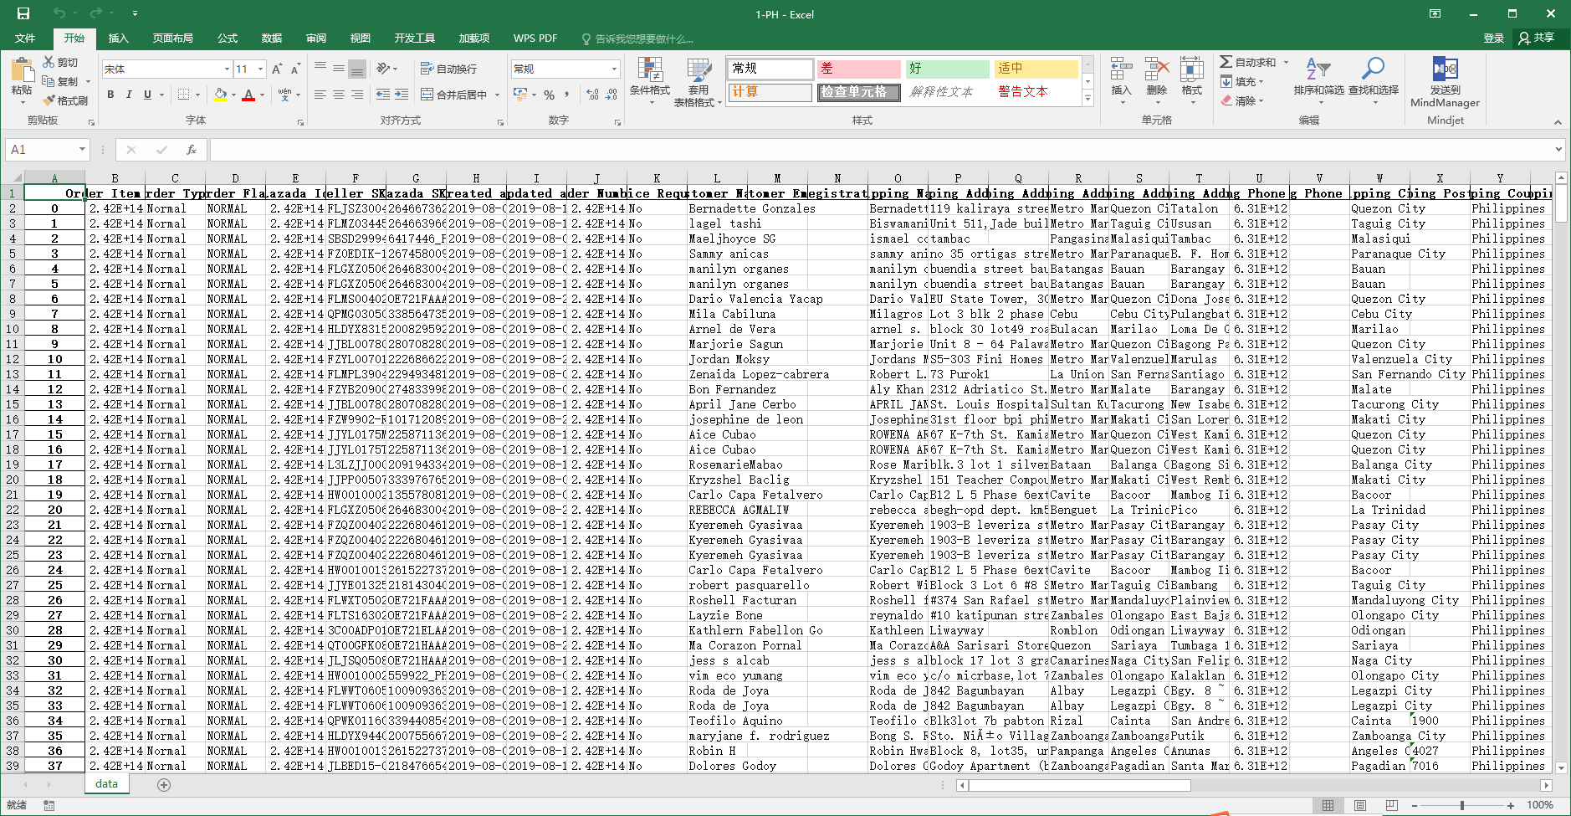Toggle Wrap Text (自动换行)
Screen dimensions: 1571x816
449,69
